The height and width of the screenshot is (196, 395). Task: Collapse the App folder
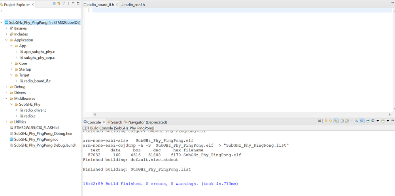(11, 46)
